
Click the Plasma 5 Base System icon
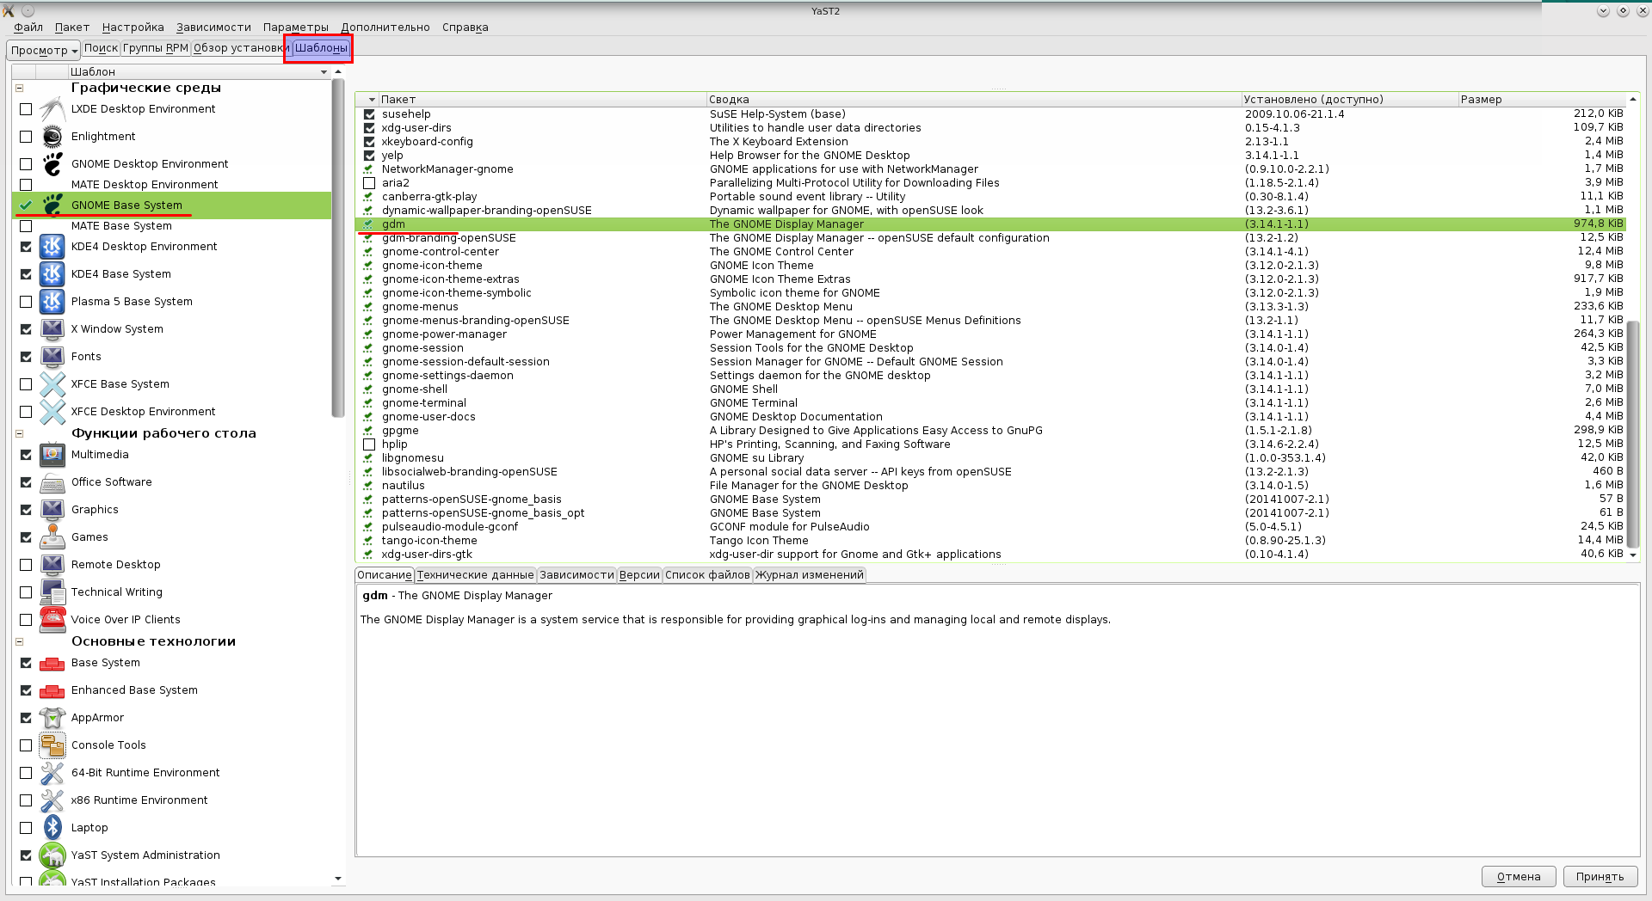[x=52, y=302]
